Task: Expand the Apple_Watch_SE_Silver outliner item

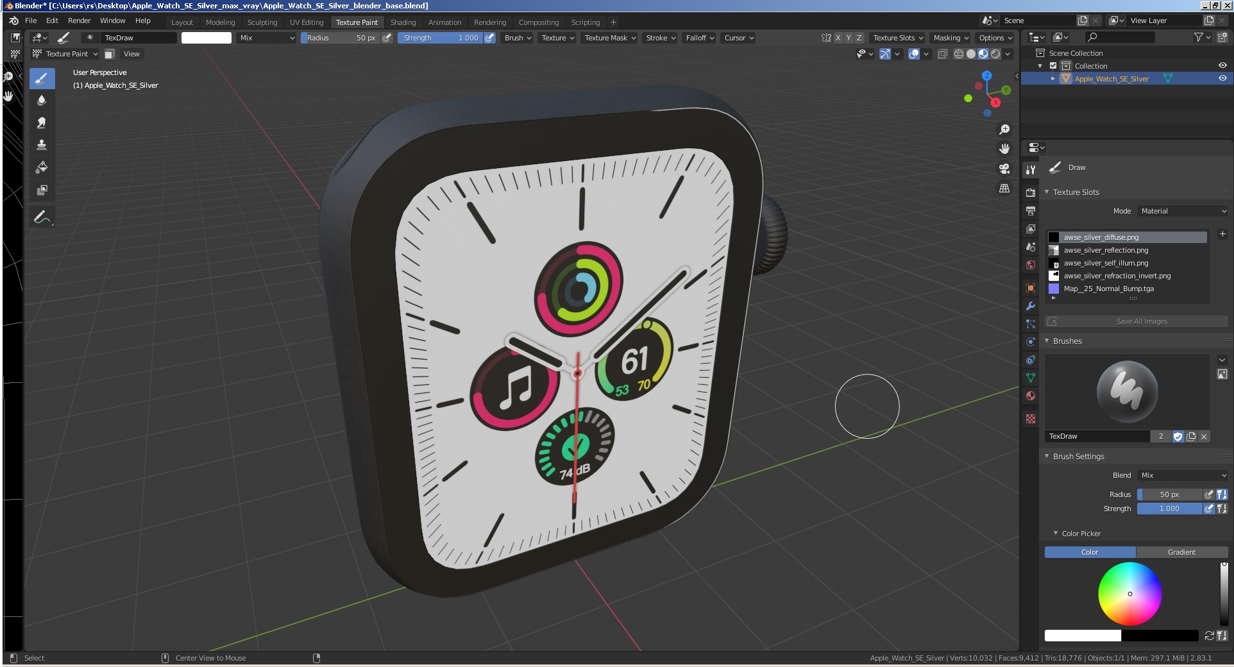Action: point(1052,78)
